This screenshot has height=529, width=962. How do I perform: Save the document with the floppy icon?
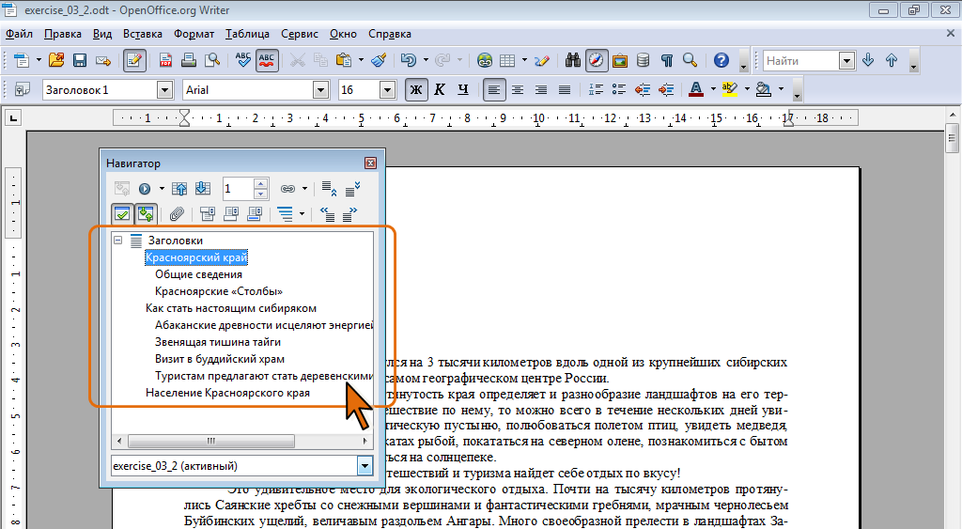point(80,60)
